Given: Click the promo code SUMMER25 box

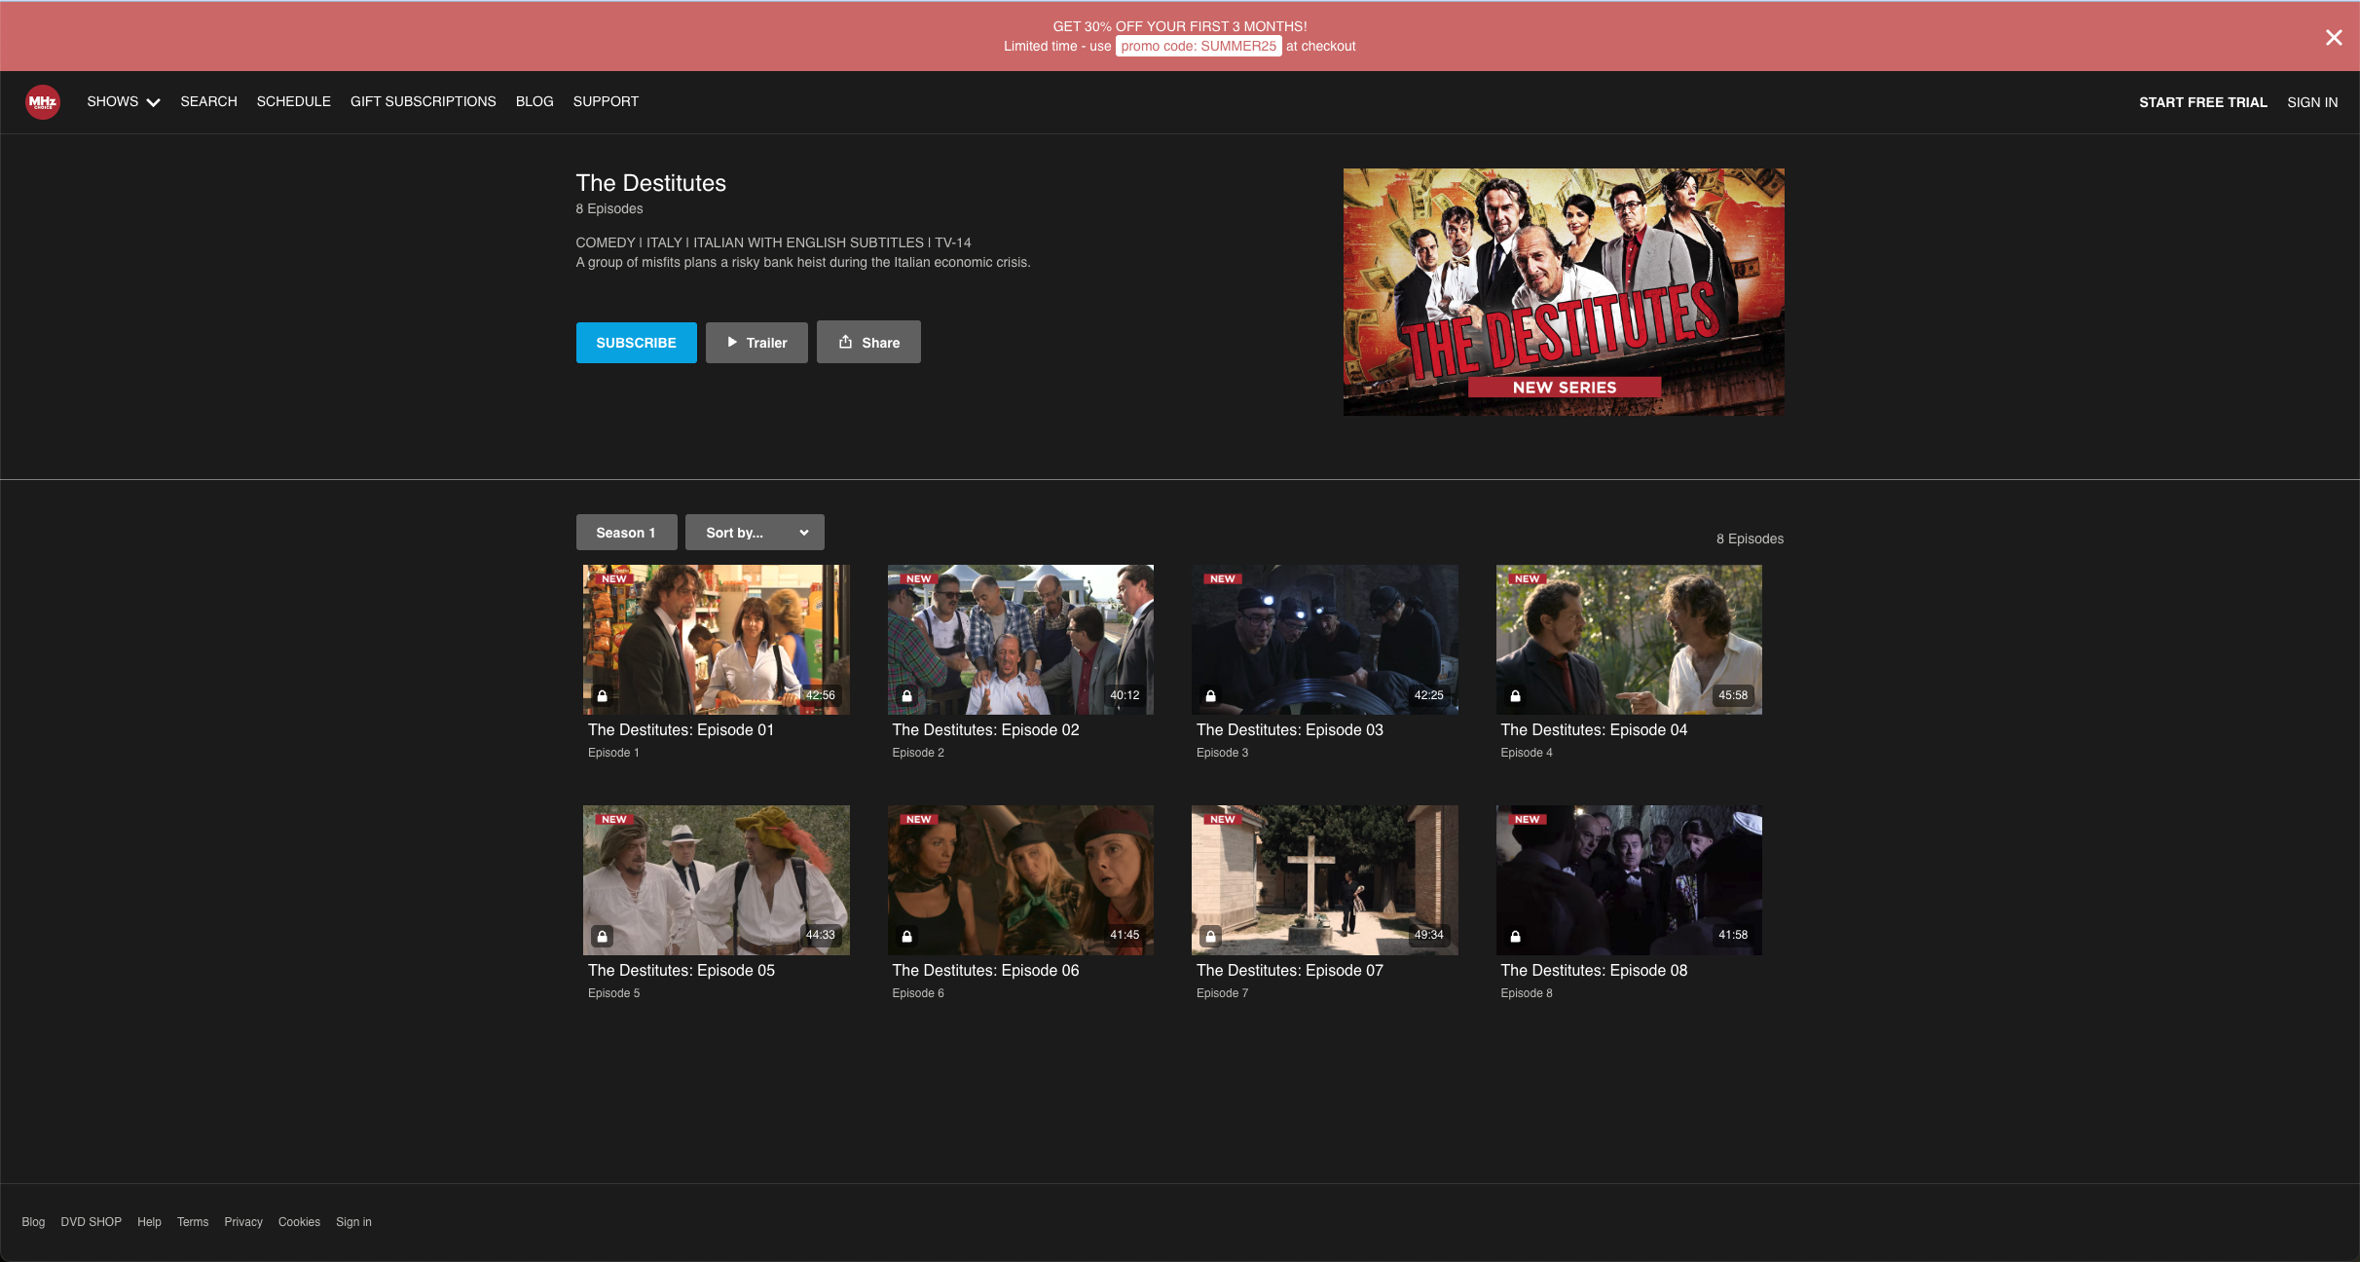Looking at the screenshot, I should (1198, 46).
